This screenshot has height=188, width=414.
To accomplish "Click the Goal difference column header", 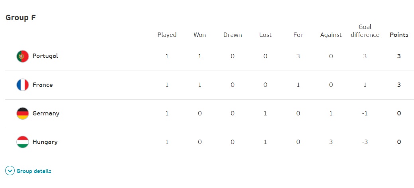I will 365,31.
